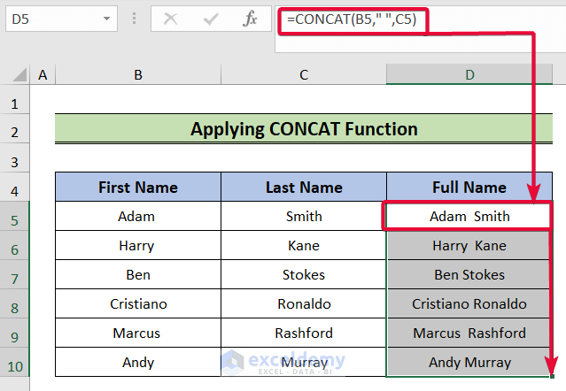The image size is (566, 391).
Task: Click the Cancel (X) formula bar icon
Action: [170, 18]
